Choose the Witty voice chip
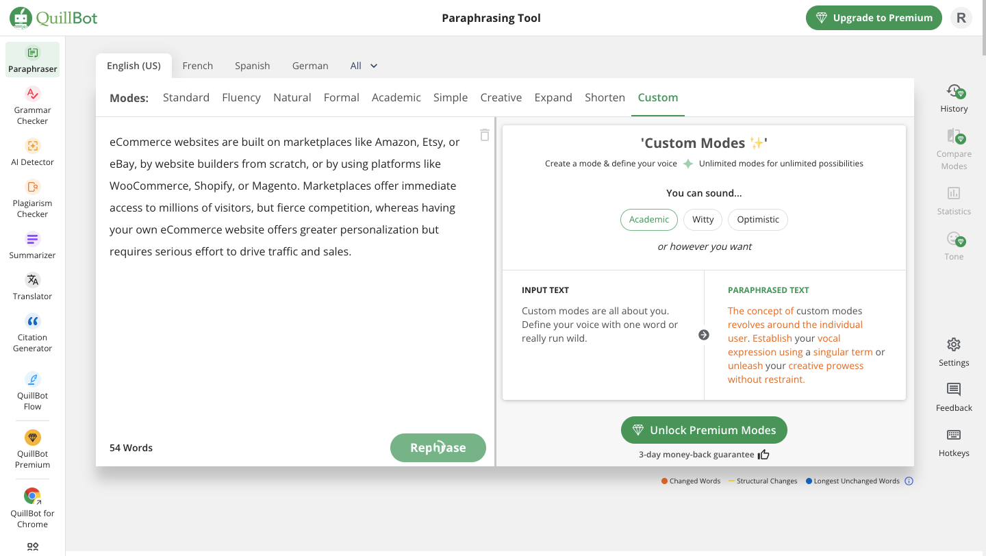The width and height of the screenshot is (986, 556). 703,219
